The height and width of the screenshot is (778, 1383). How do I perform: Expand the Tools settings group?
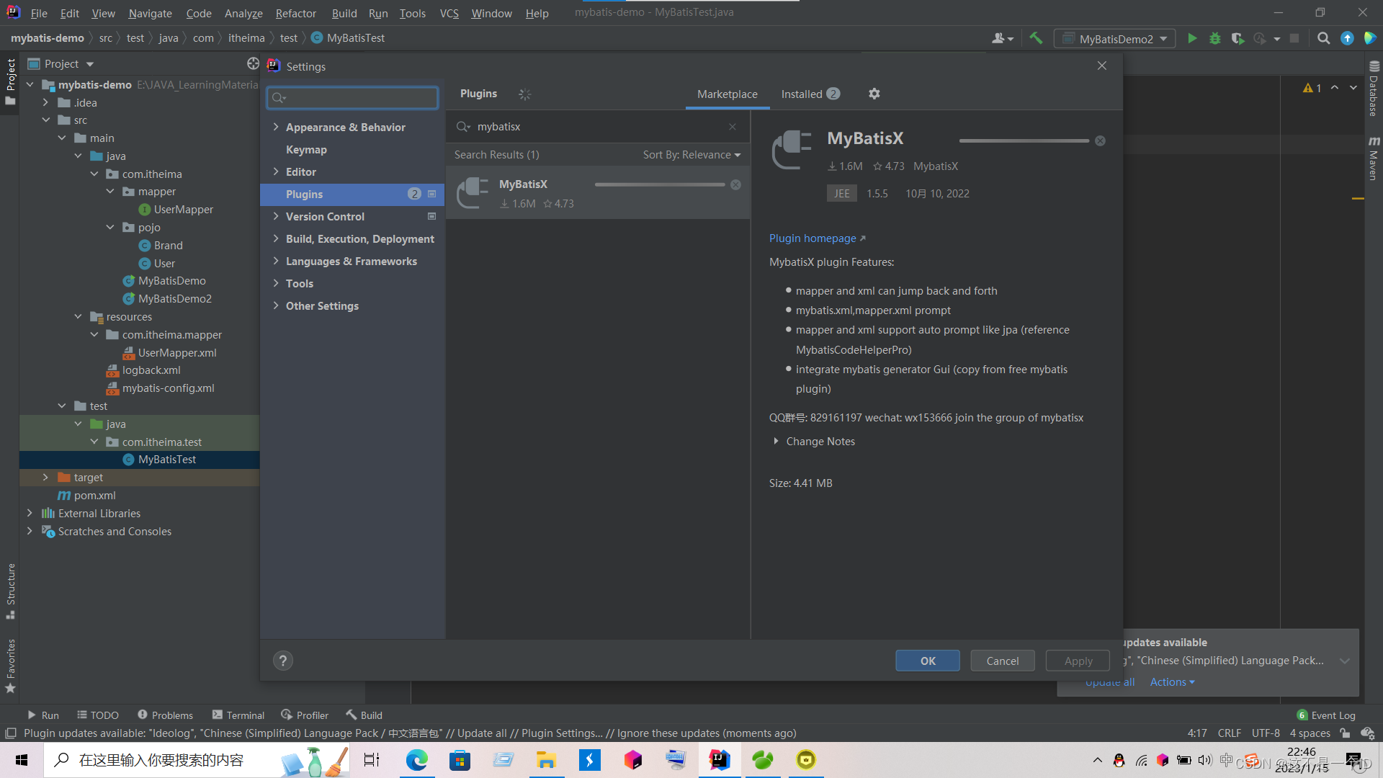point(276,283)
